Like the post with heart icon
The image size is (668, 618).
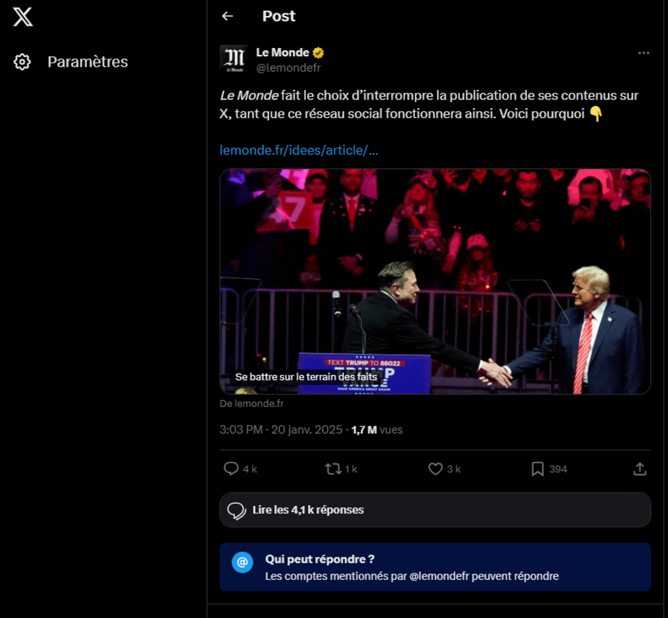tap(436, 469)
